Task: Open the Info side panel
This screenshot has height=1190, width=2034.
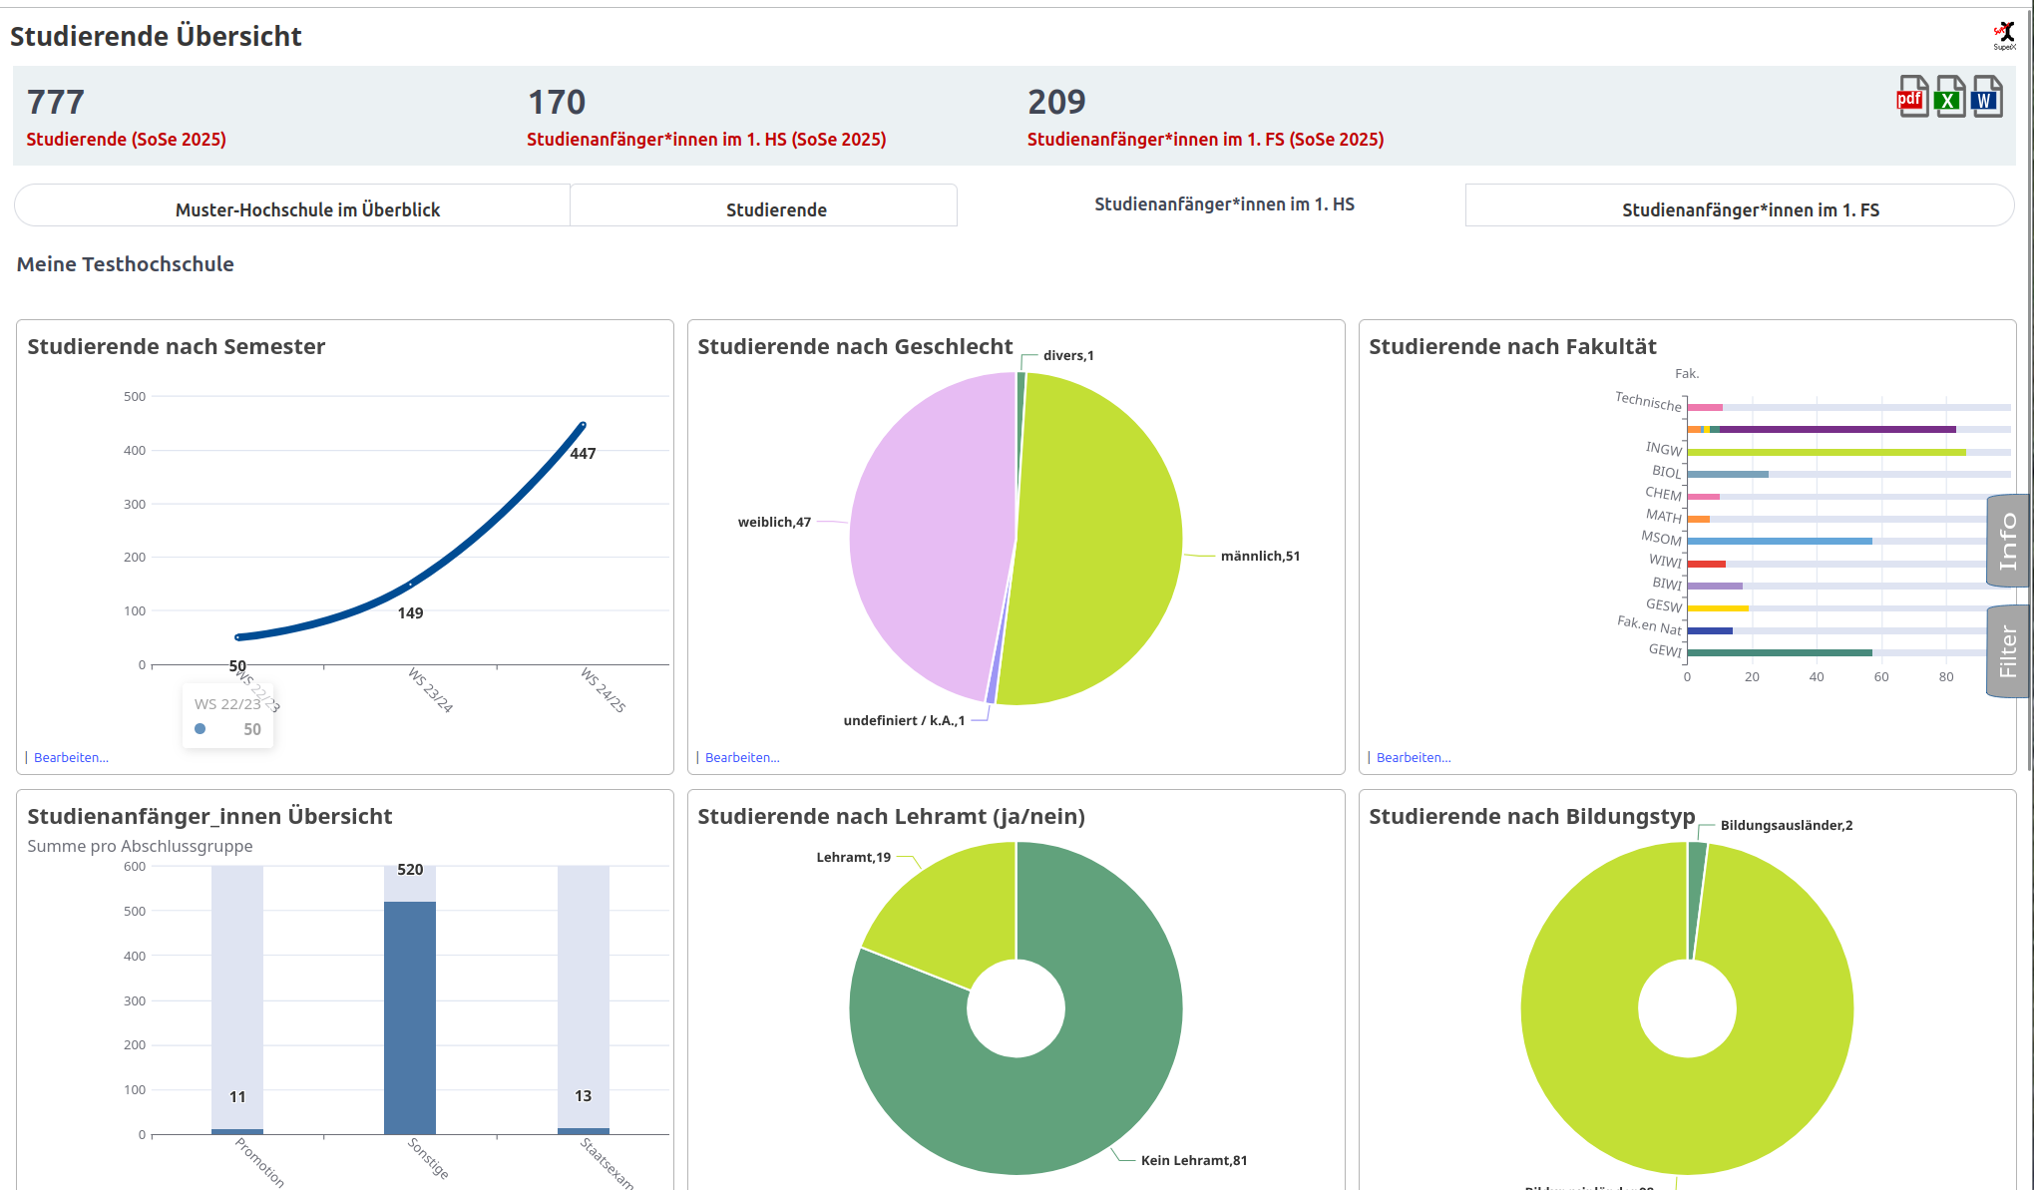Action: click(x=2008, y=541)
